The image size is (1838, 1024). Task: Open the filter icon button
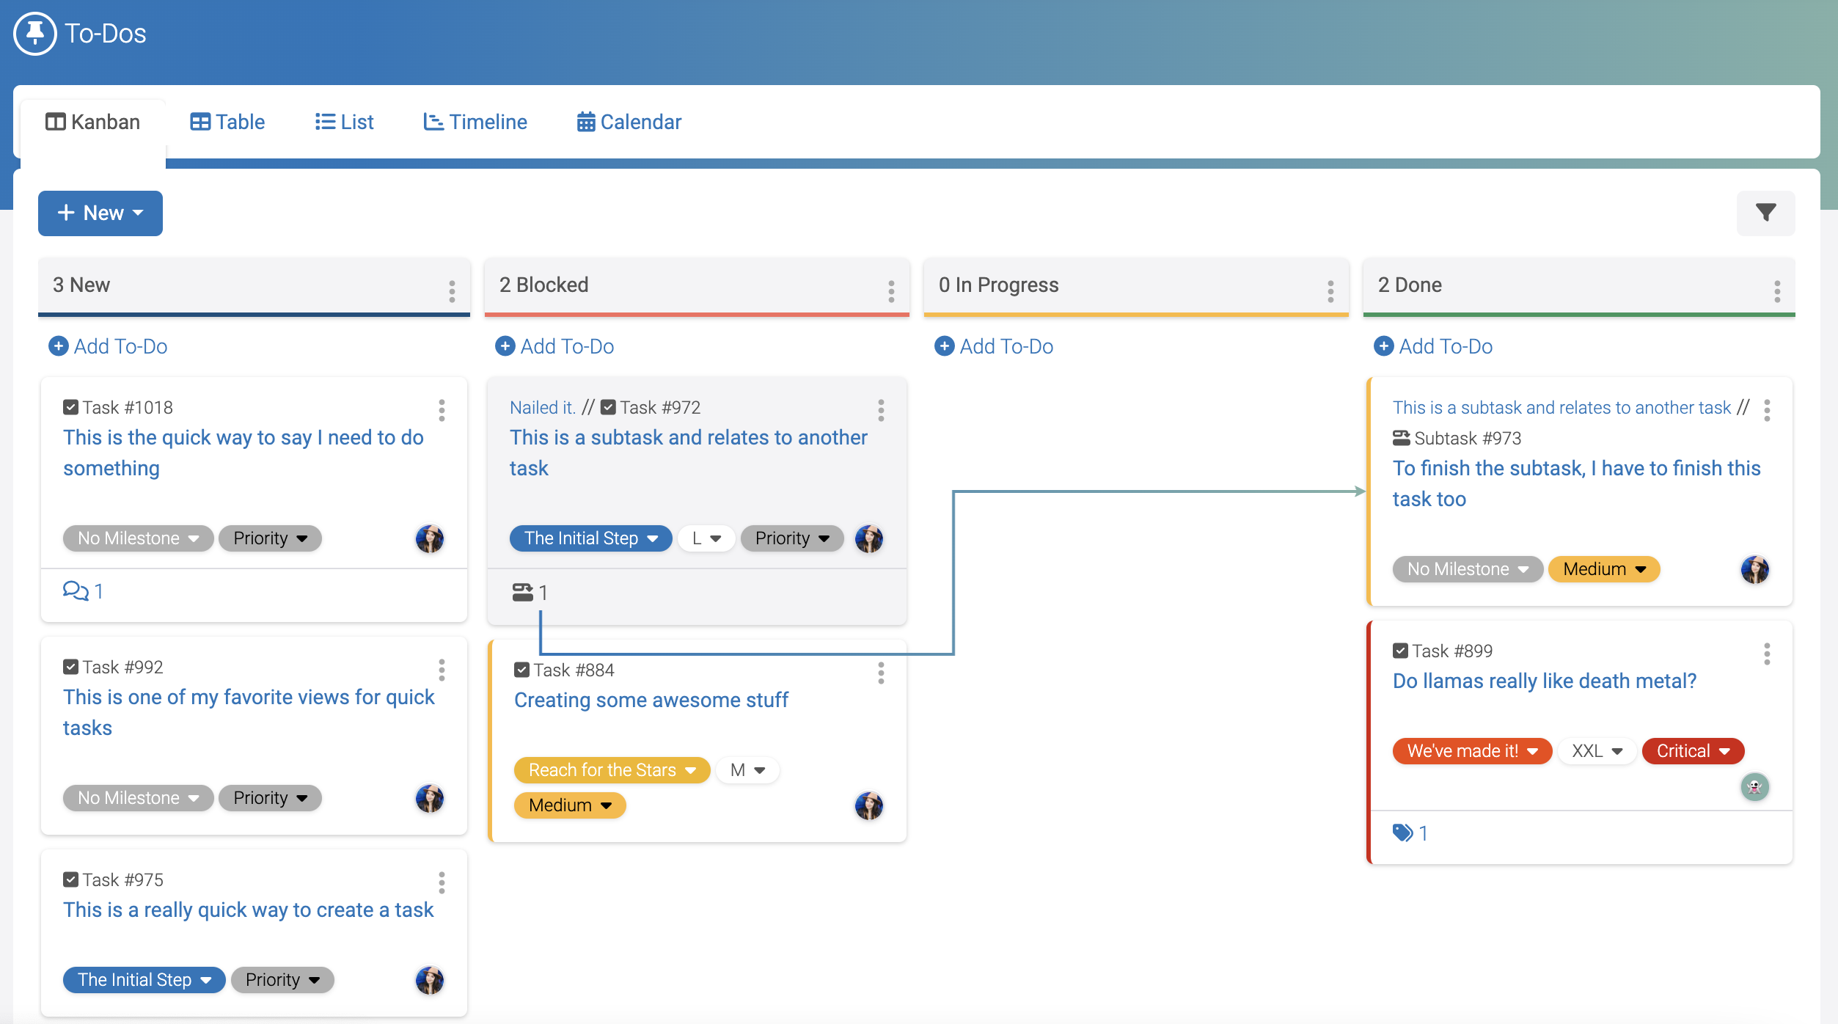click(x=1765, y=213)
